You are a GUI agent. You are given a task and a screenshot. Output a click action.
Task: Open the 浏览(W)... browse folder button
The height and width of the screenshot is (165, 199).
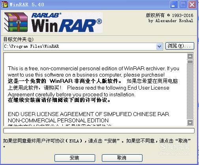click(x=180, y=46)
